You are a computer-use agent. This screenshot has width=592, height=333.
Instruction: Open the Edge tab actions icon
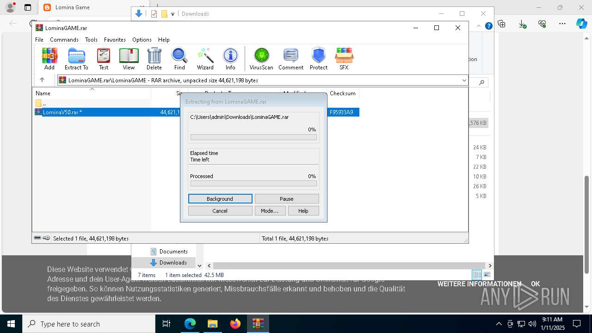[28, 7]
